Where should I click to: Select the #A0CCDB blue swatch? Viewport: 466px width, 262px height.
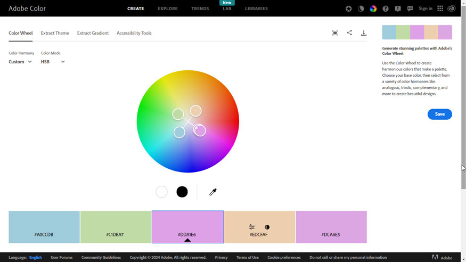[44, 227]
